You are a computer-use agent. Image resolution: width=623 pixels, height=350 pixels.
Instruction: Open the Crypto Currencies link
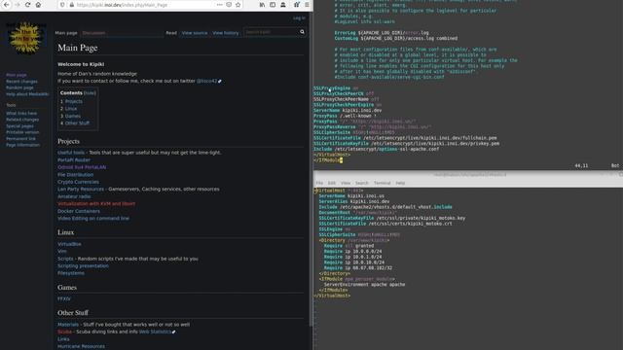pyautogui.click(x=78, y=182)
